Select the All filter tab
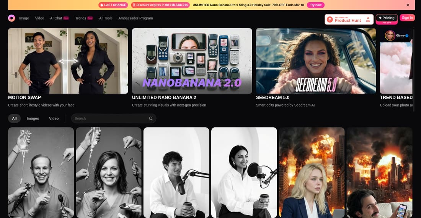Screen dimensions: 421x218 [14, 118]
